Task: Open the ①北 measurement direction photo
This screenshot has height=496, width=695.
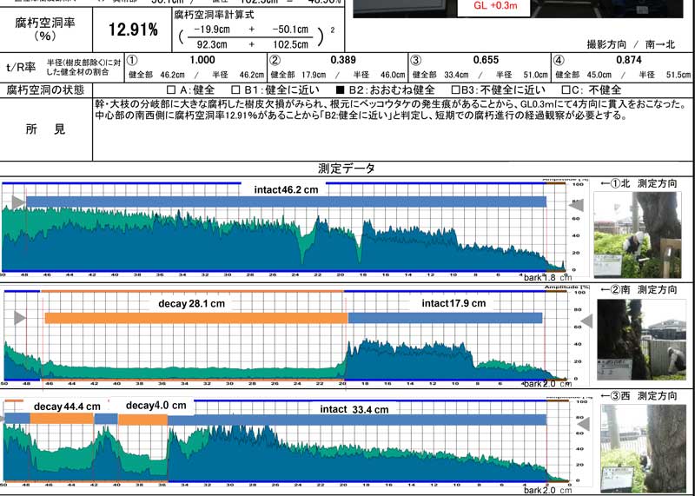Action: [x=637, y=235]
